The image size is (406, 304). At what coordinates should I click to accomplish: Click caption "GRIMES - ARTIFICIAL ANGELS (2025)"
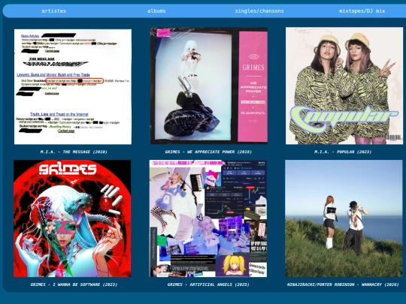pos(208,284)
